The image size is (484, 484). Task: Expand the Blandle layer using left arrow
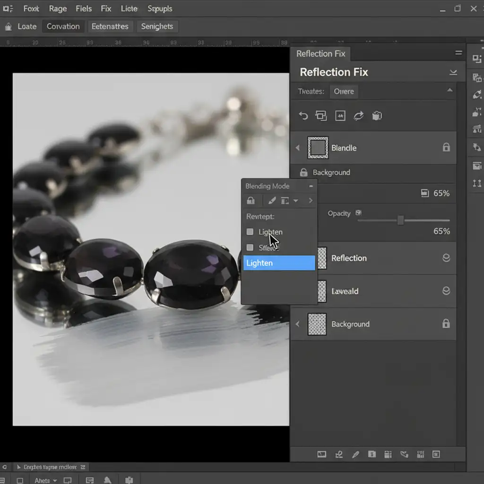click(298, 148)
